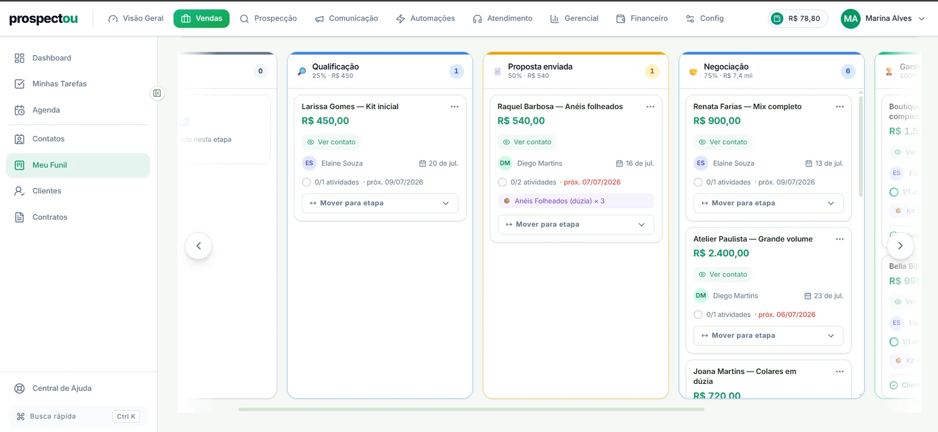The width and height of the screenshot is (938, 432).
Task: Toggle activity circle on Raquel Barbosa card
Action: tap(502, 182)
